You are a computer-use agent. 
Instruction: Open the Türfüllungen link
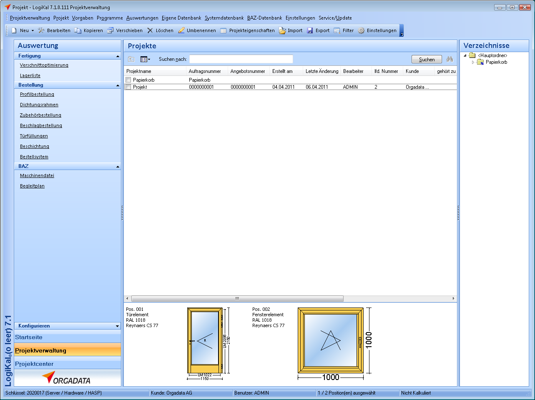(34, 136)
